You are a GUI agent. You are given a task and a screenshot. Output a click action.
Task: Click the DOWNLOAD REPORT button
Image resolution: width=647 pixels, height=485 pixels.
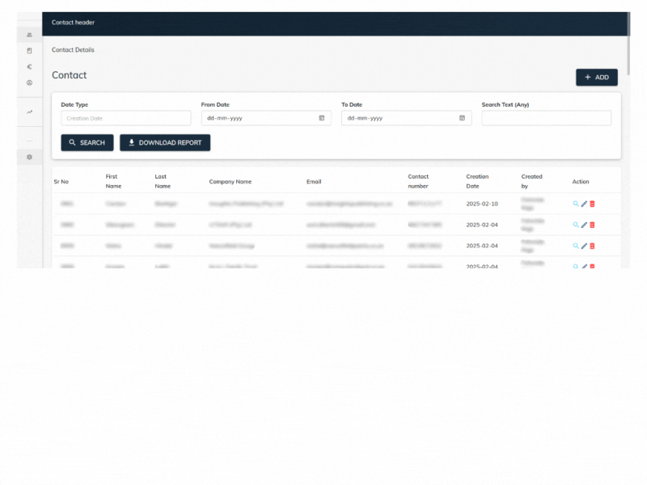165,142
